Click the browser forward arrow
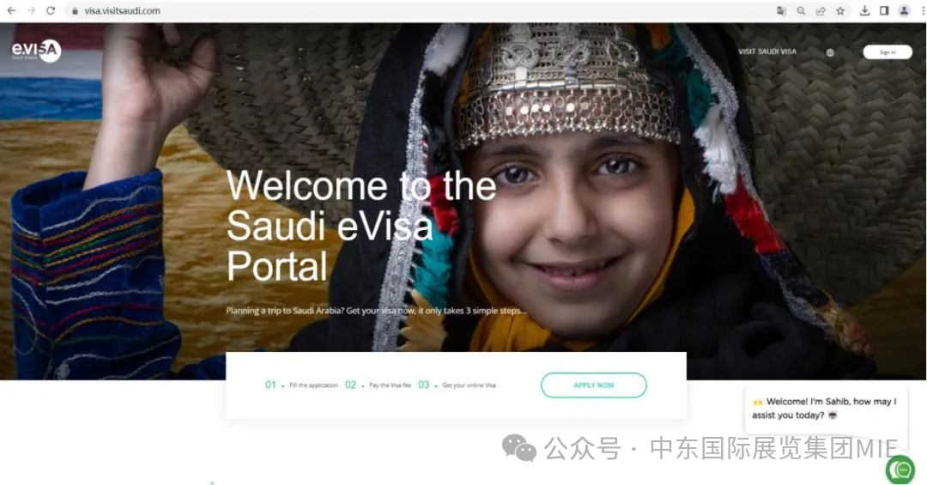The image size is (927, 485). 31,10
